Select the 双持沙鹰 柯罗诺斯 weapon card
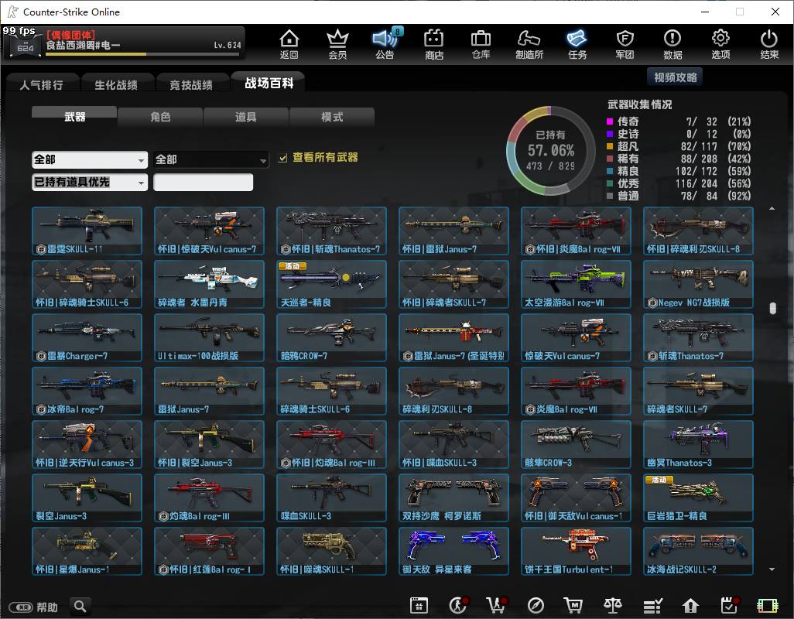The height and width of the screenshot is (619, 794). [x=453, y=498]
